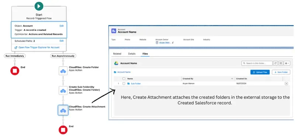Click the Run Immediately path label
295x139 pixels.
[15, 56]
